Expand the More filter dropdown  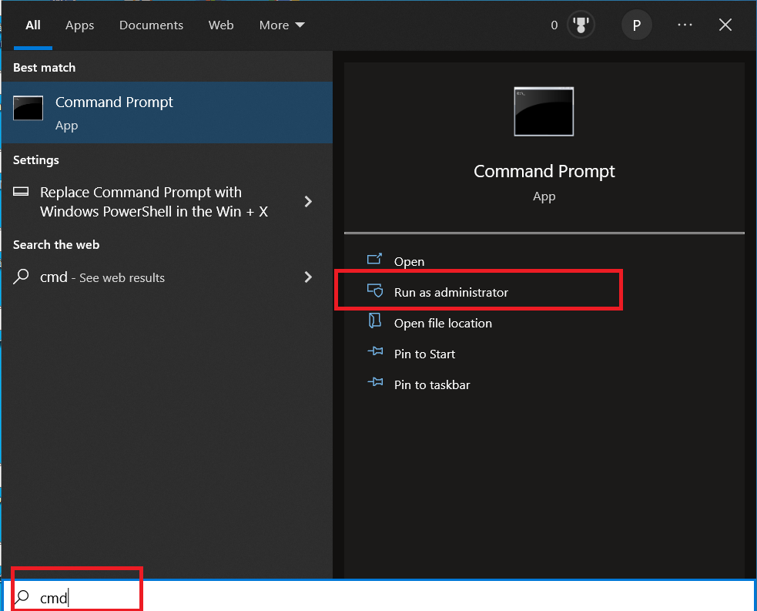point(282,25)
